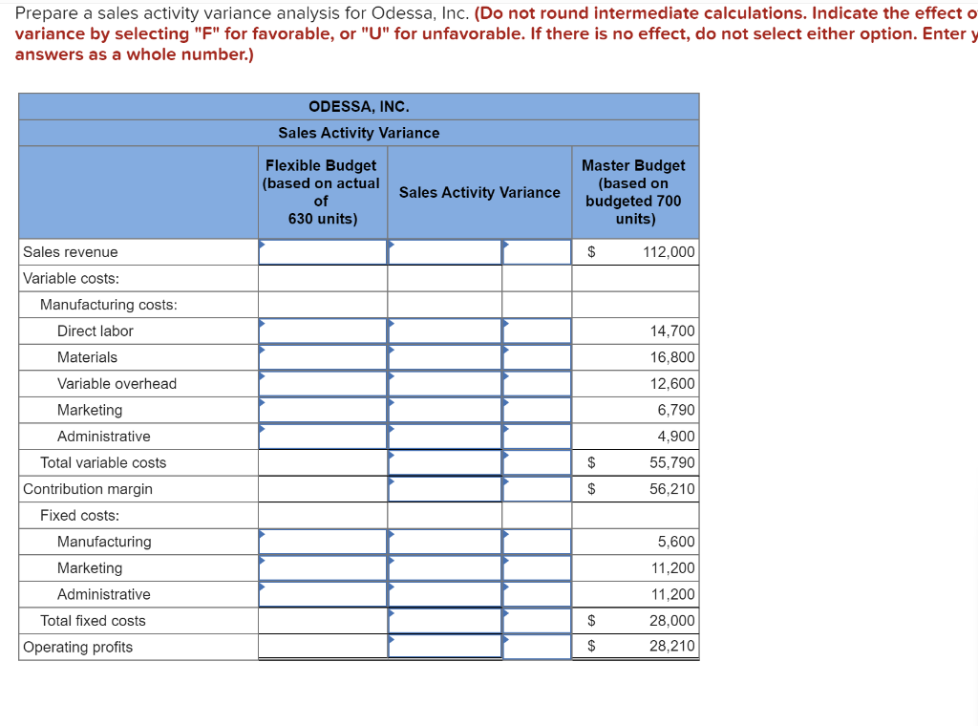
Task: Open fixed Administrative 11,200 row effect dropdown
Action: [x=537, y=594]
